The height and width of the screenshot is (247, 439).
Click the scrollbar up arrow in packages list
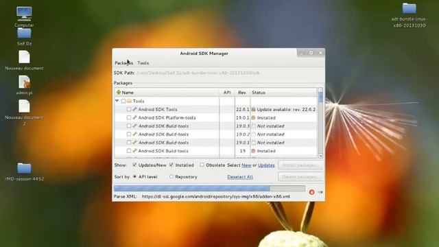pyautogui.click(x=320, y=90)
